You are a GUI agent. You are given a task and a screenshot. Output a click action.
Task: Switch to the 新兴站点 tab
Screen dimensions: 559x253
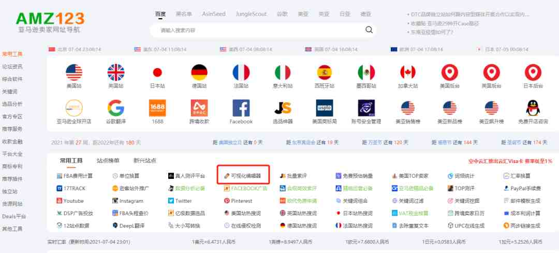(145, 161)
